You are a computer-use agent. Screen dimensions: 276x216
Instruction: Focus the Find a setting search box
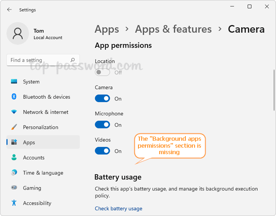coord(38,60)
